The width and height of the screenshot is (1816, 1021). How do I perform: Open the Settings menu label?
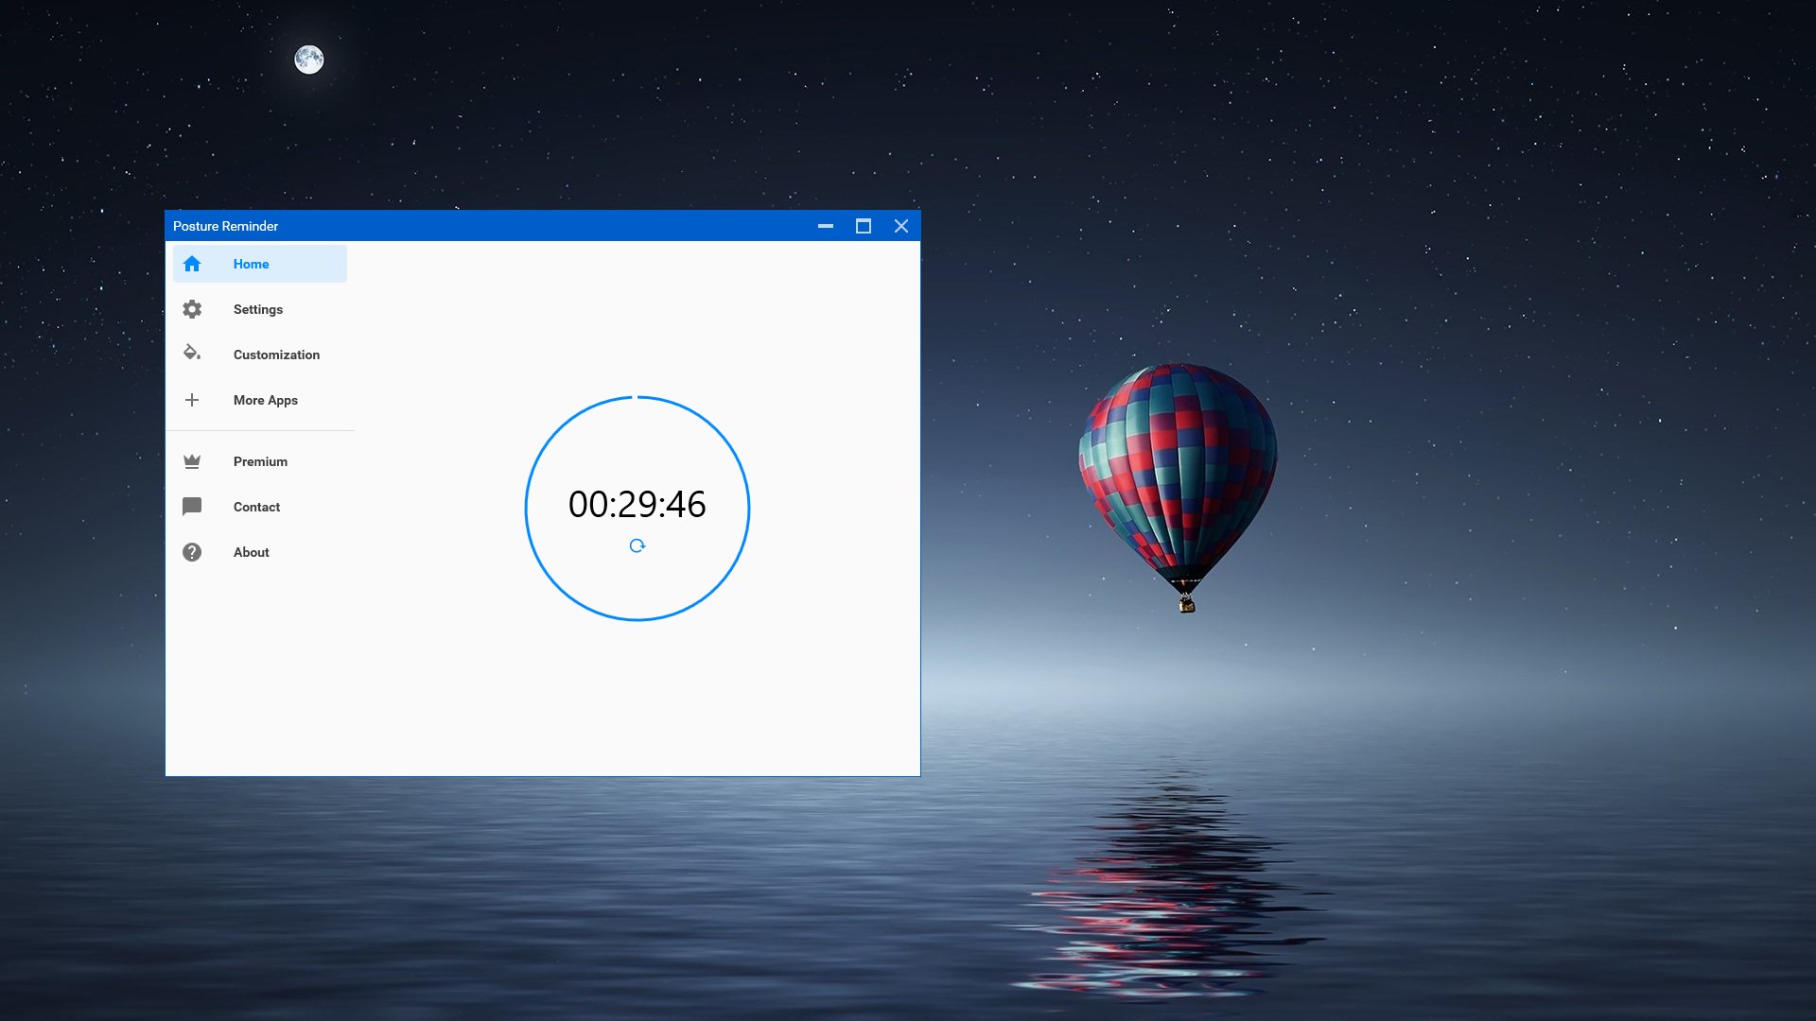pos(257,309)
